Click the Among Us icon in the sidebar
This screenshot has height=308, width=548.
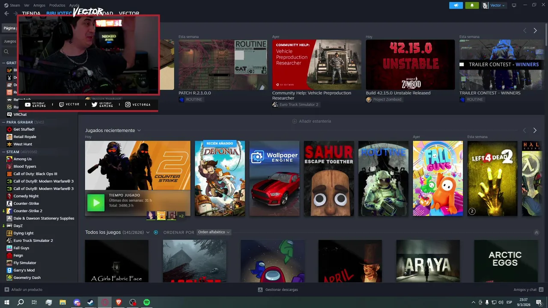(9, 159)
